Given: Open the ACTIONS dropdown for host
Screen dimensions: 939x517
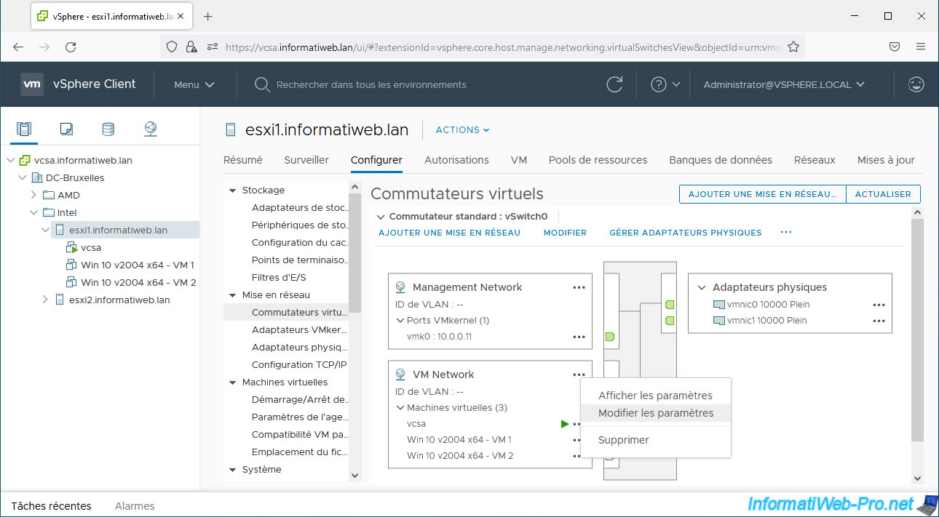Looking at the screenshot, I should click(x=462, y=130).
